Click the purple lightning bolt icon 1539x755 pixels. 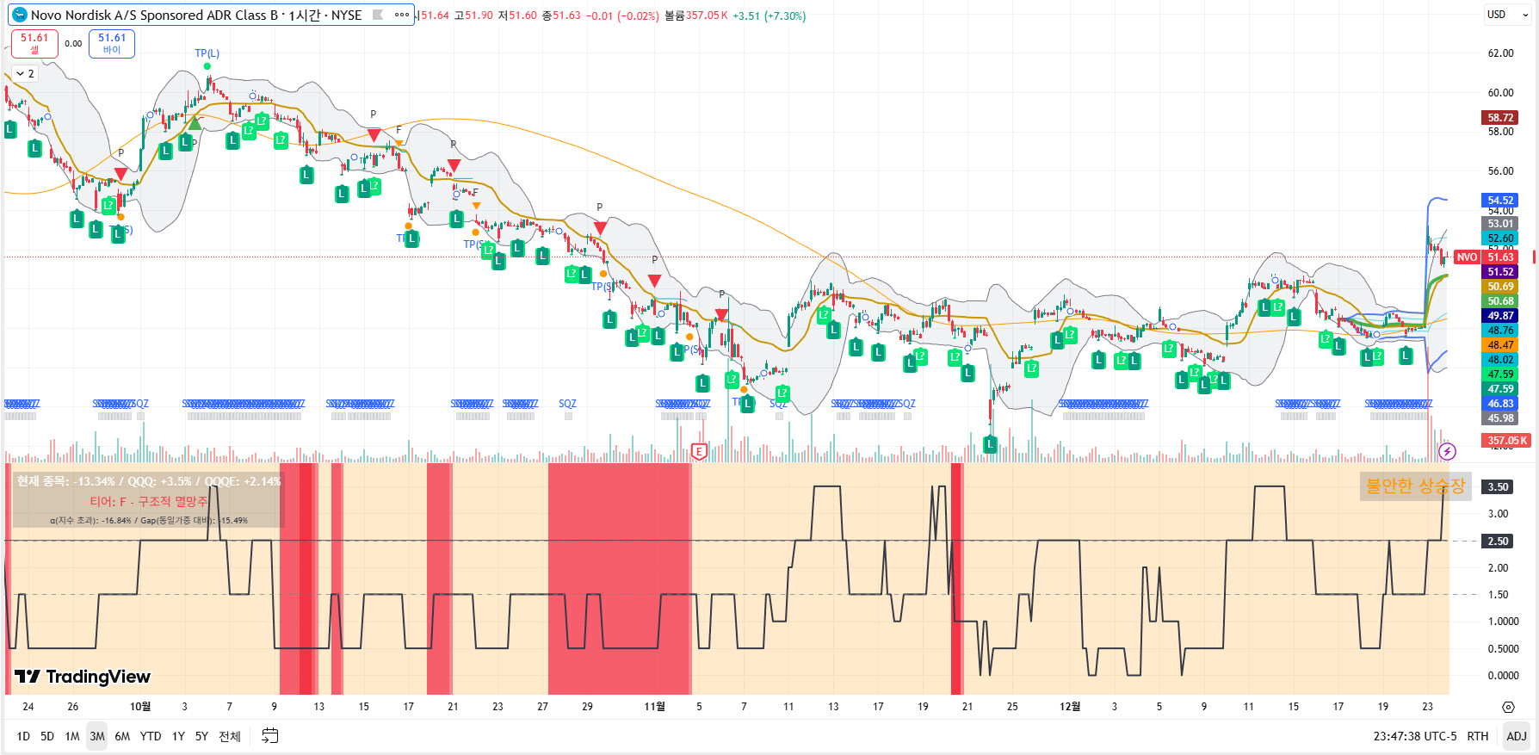(1448, 451)
